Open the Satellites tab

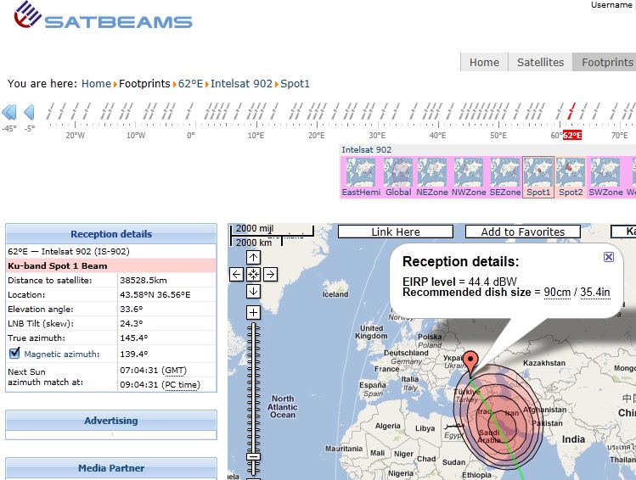[x=540, y=62]
